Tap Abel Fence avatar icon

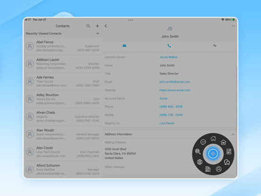(x=30, y=46)
